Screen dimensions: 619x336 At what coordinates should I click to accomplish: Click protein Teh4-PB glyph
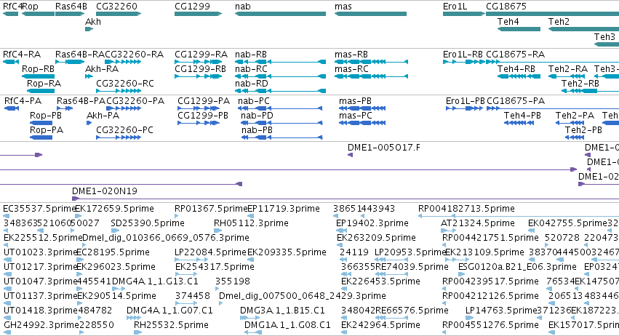[519, 123]
